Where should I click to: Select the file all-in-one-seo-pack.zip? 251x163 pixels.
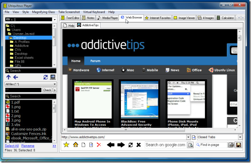pos(29,129)
